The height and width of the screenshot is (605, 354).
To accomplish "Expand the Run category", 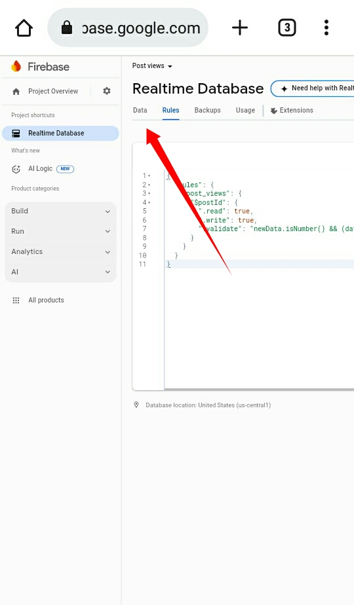I will coord(61,231).
